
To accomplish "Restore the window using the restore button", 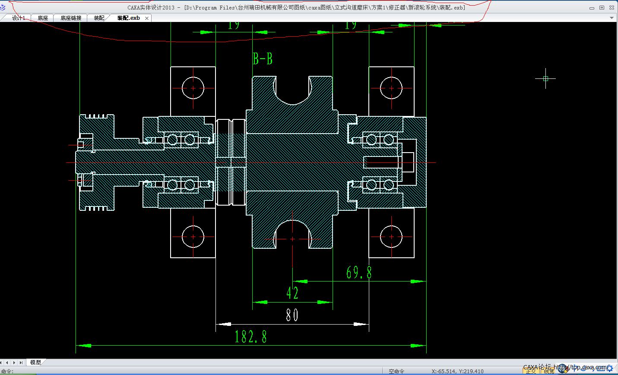I will pyautogui.click(x=602, y=7).
